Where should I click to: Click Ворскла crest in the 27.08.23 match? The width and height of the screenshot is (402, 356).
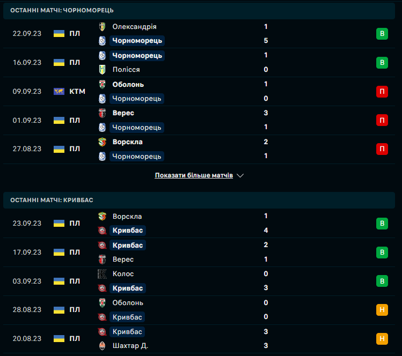point(102,142)
